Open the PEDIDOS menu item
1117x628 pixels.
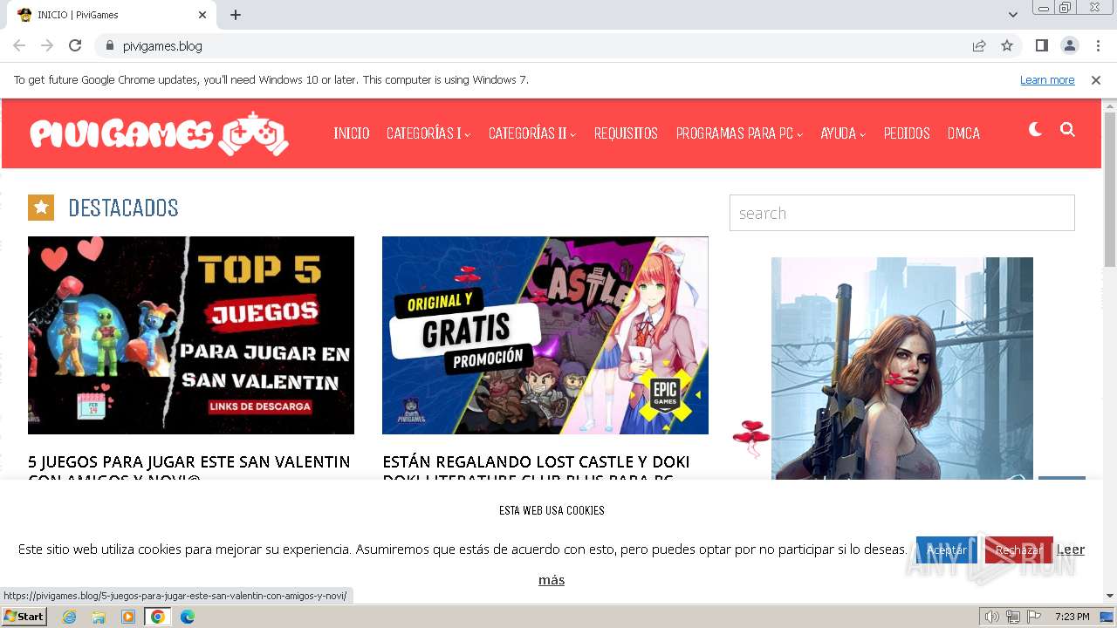pyautogui.click(x=907, y=133)
